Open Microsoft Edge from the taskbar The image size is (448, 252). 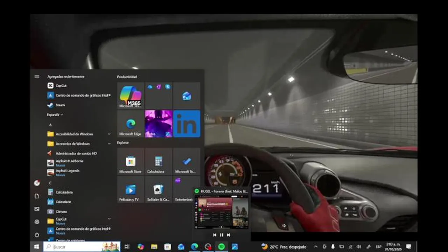coord(194,247)
